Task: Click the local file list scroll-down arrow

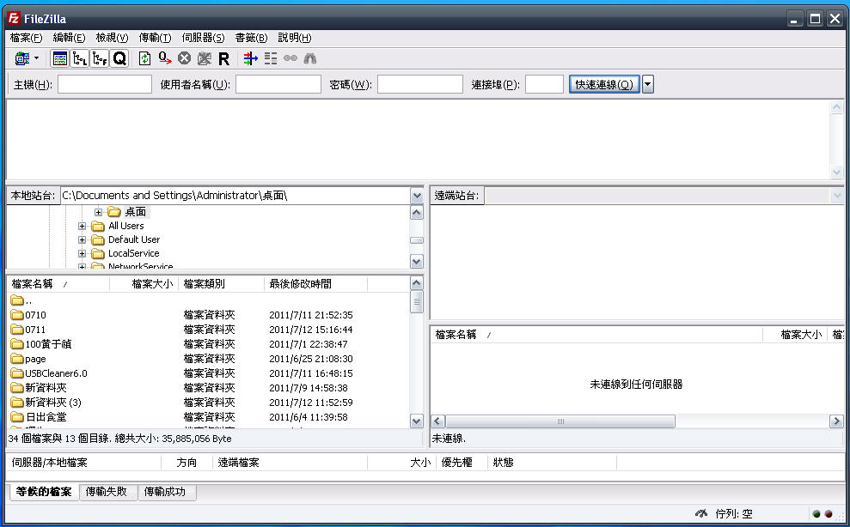Action: tap(416, 421)
